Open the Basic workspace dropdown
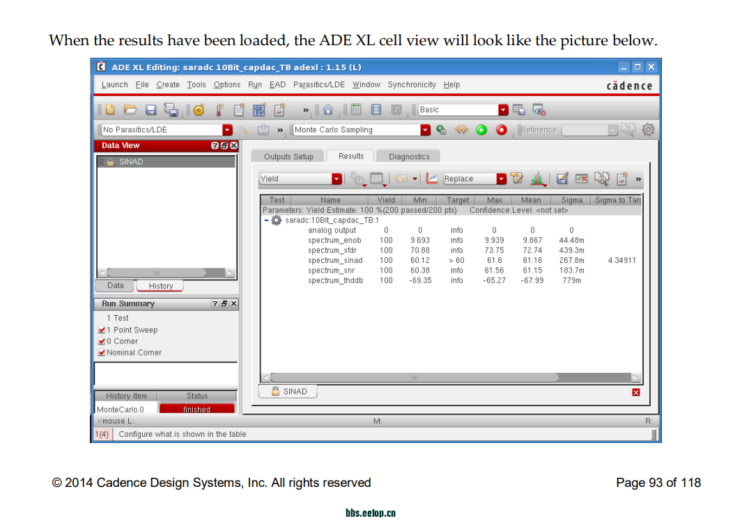 pos(503,110)
